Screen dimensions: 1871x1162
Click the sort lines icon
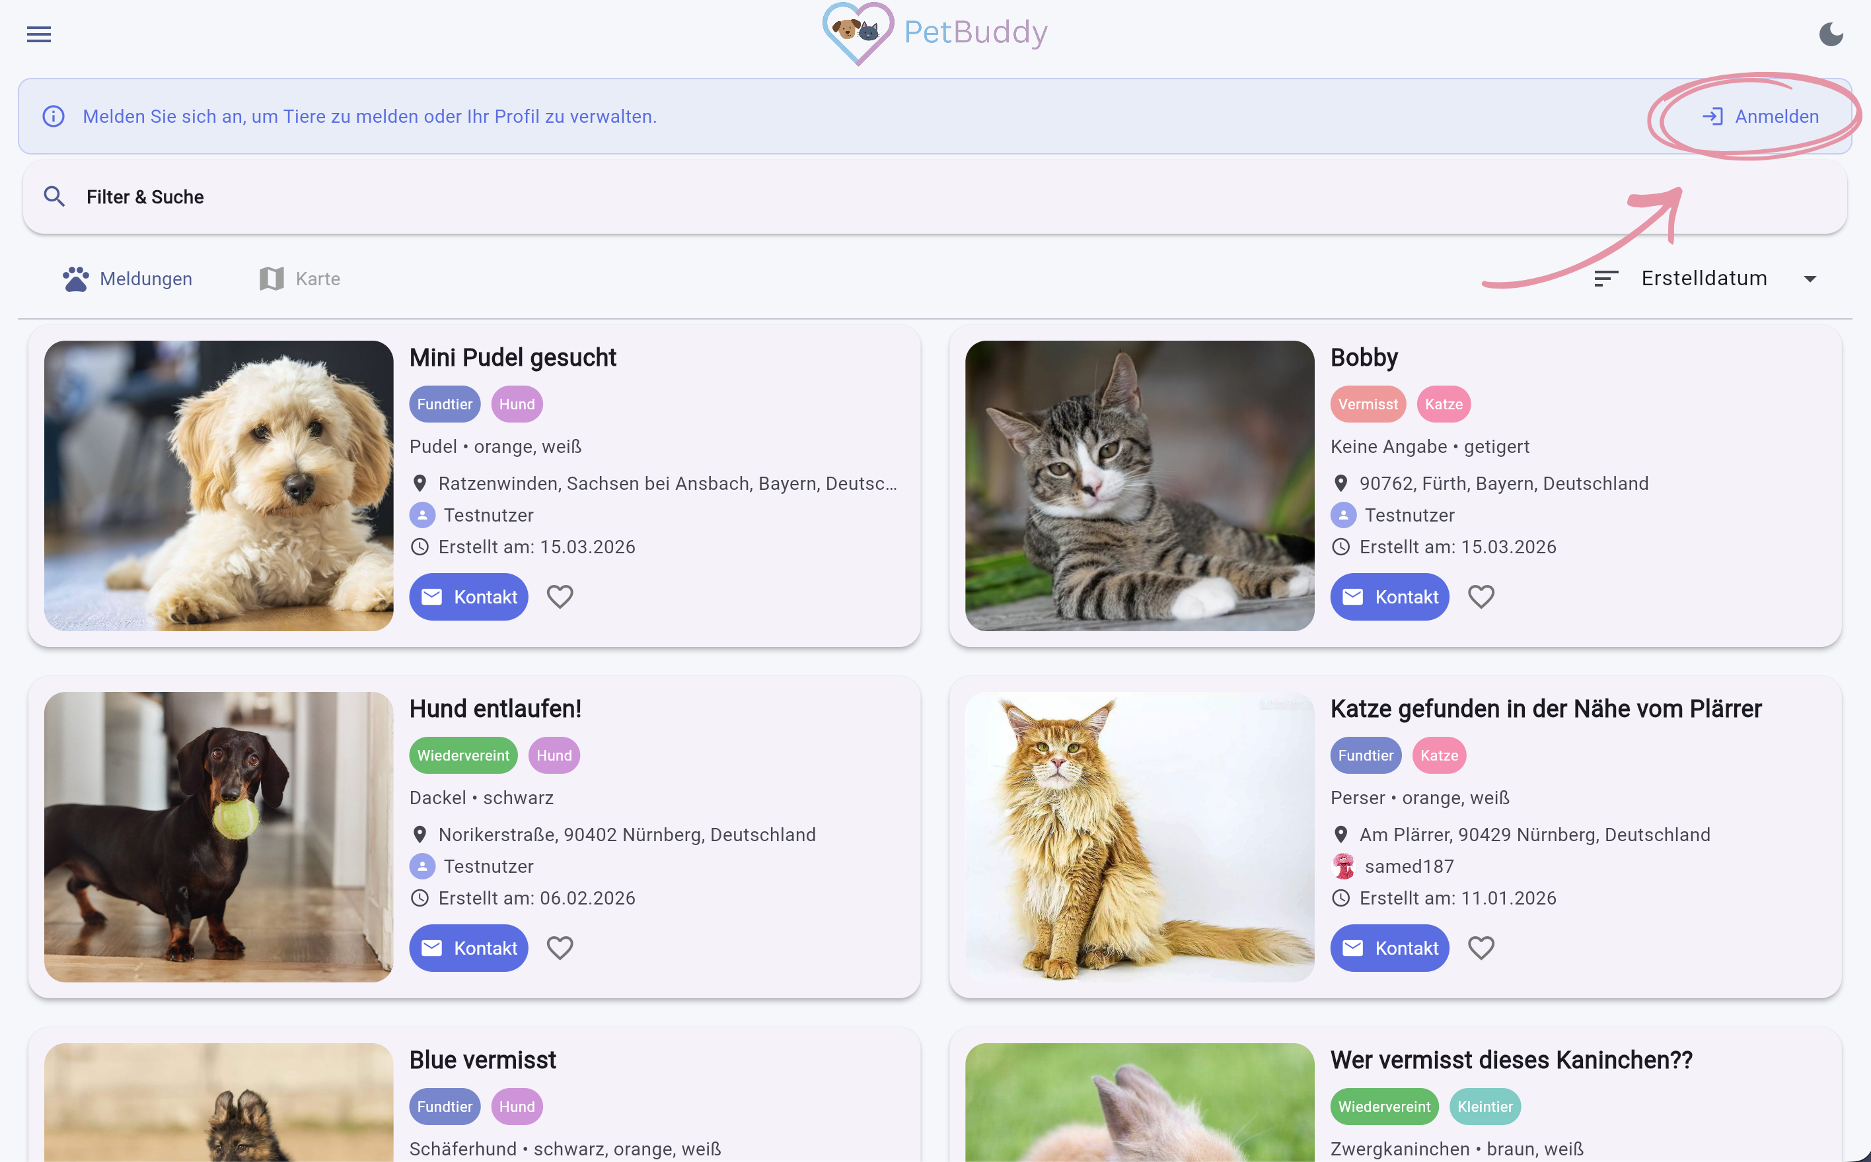(1605, 278)
